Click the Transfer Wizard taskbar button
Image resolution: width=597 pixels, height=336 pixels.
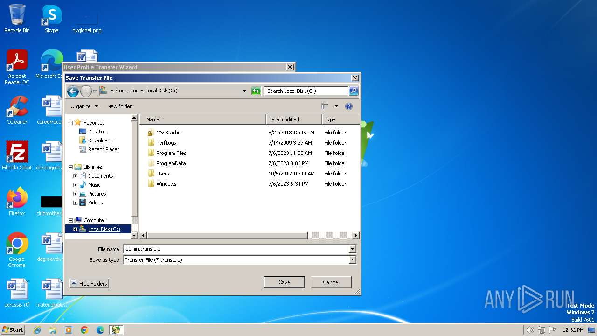[116, 330]
